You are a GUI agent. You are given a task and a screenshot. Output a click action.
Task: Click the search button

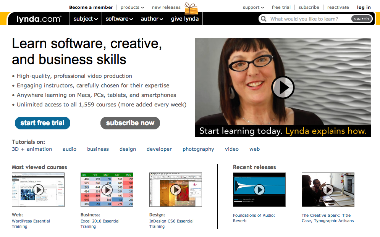(361, 19)
